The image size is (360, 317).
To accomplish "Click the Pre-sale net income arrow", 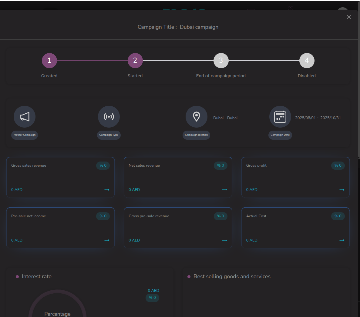I will point(107,240).
